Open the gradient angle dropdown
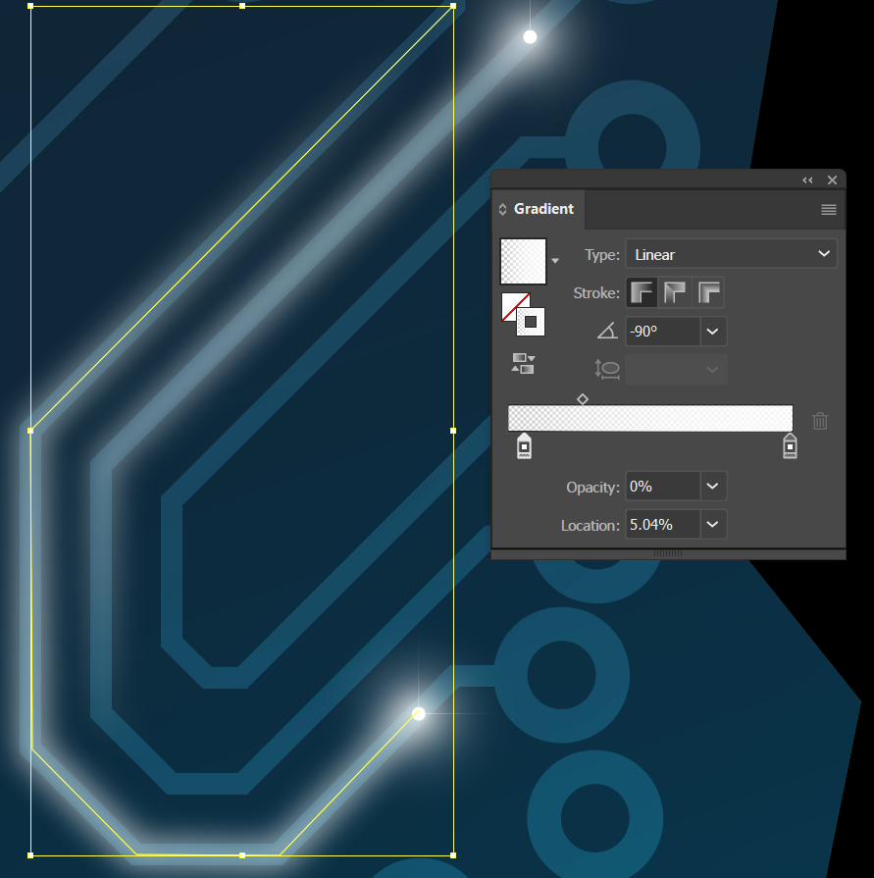Image resolution: width=874 pixels, height=878 pixels. click(713, 331)
